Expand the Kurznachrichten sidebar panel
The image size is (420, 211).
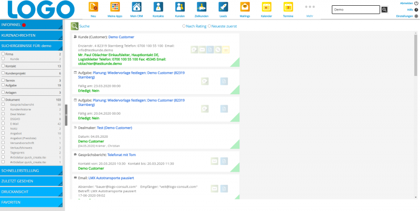pyautogui.click(x=31, y=35)
